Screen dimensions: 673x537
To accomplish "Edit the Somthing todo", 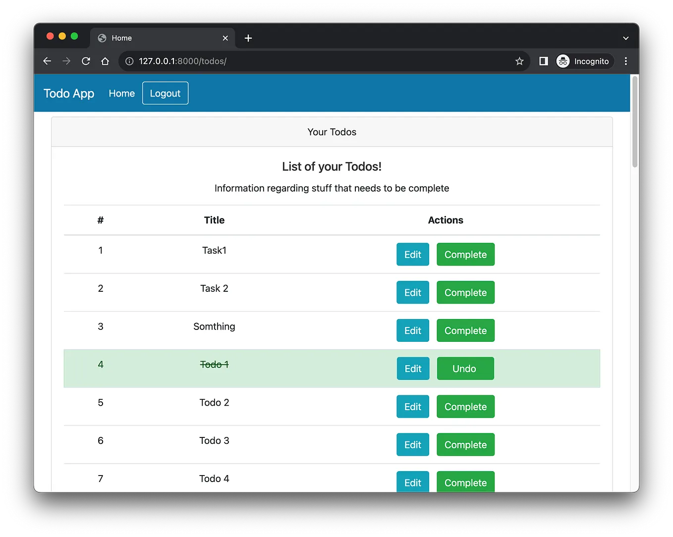I will click(x=412, y=330).
